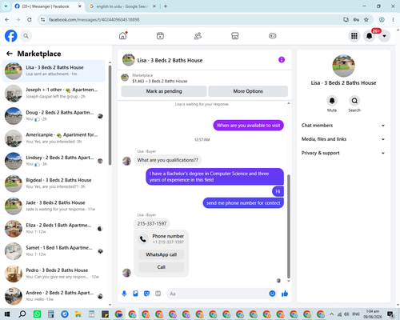This screenshot has width=400, height=320.
Task: Open the Friends icon in top bar
Action: [198, 36]
